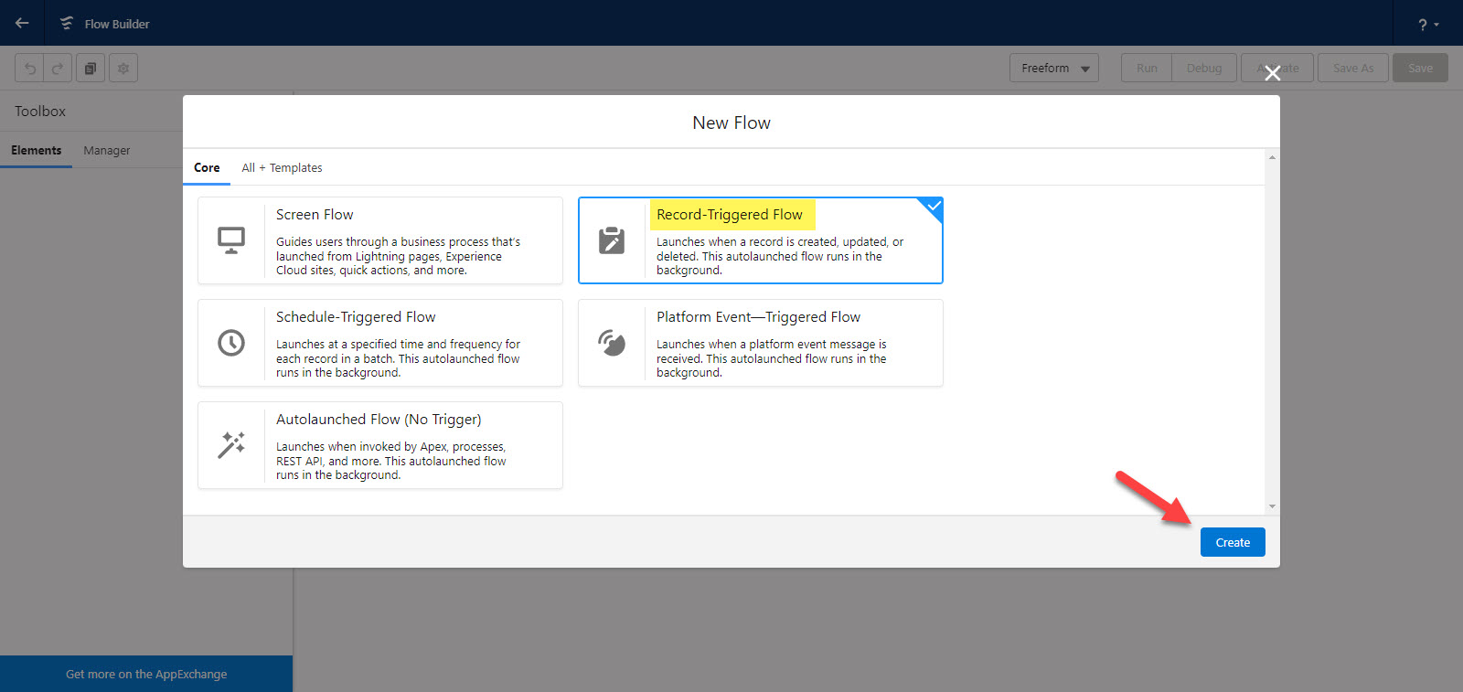Click the redo icon in the toolbar
The width and height of the screenshot is (1463, 692).
[58, 69]
